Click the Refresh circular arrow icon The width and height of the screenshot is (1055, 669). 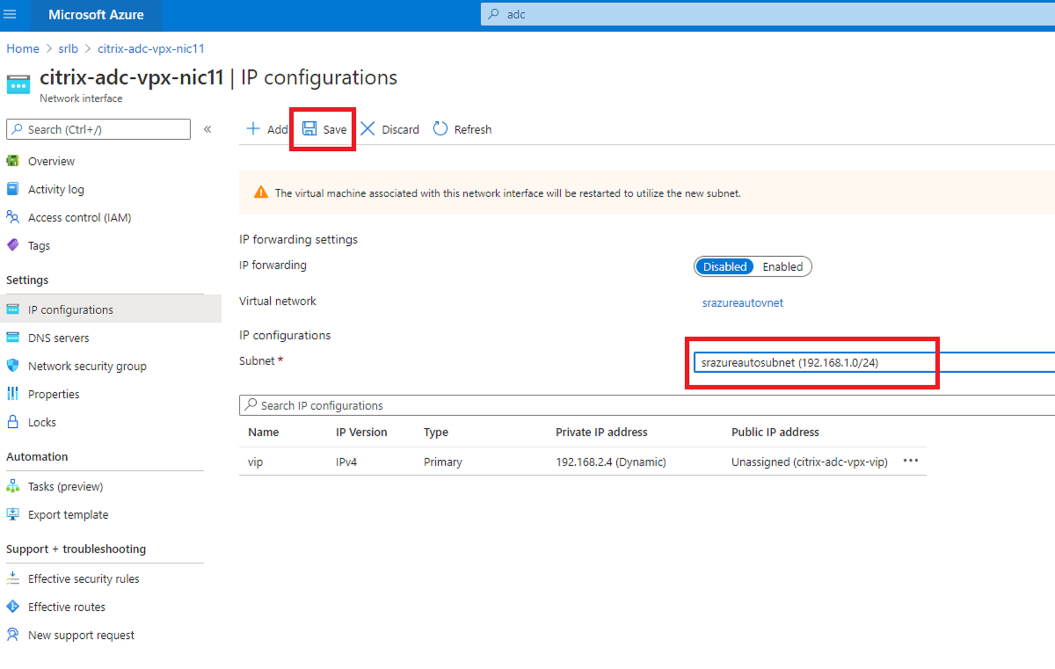[x=440, y=129]
